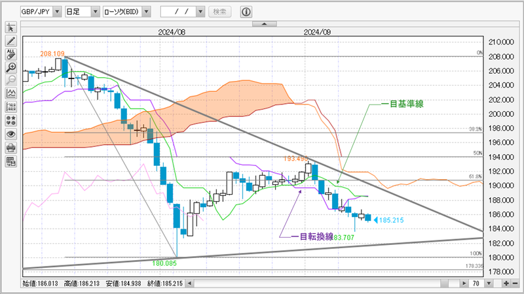Screen dimensions: 524x294
Task: Click the 始値:186.013 status value
Action: coord(40,284)
